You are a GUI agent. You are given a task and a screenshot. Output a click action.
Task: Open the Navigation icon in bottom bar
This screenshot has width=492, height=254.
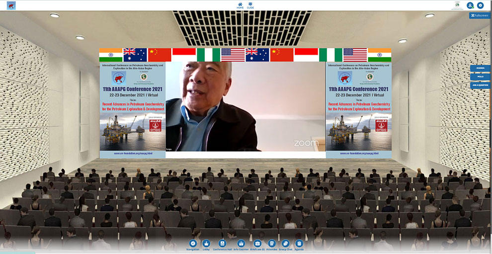point(193,245)
